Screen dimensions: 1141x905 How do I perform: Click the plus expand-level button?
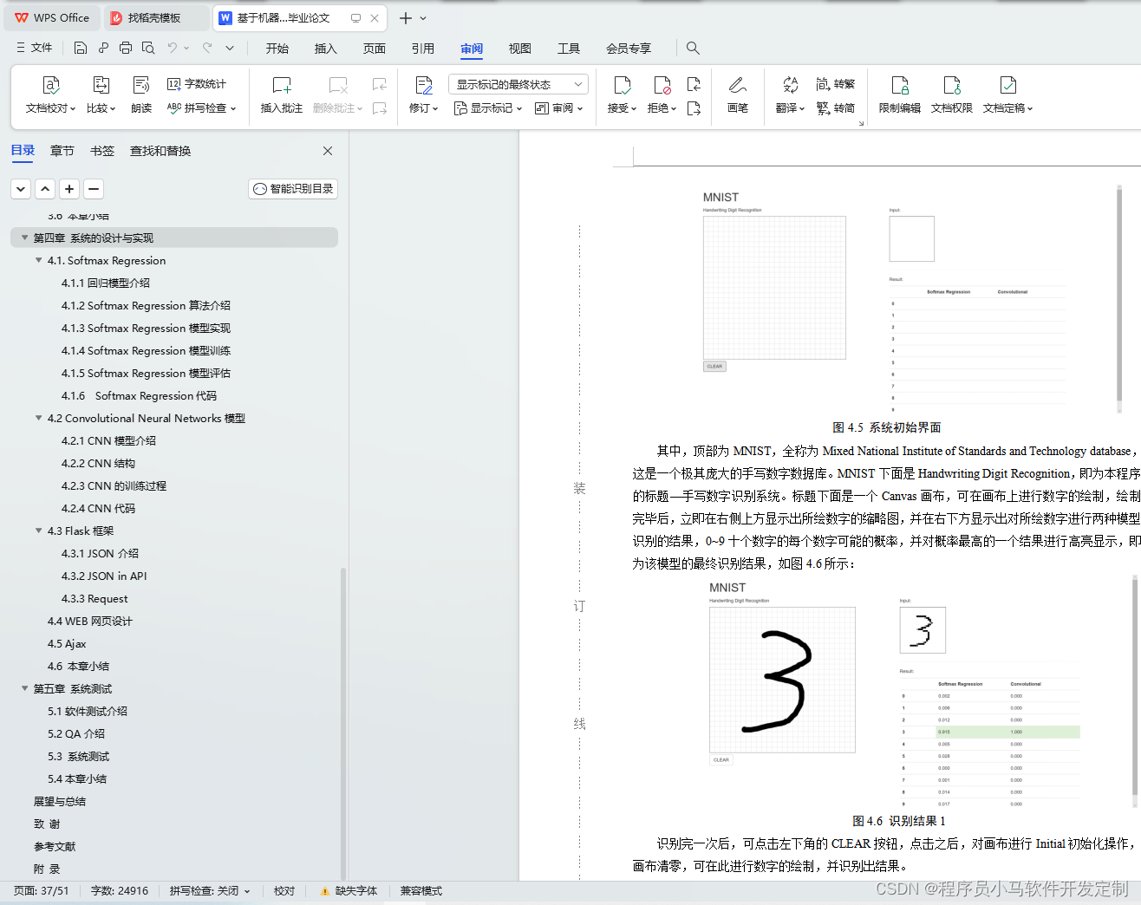coord(69,189)
